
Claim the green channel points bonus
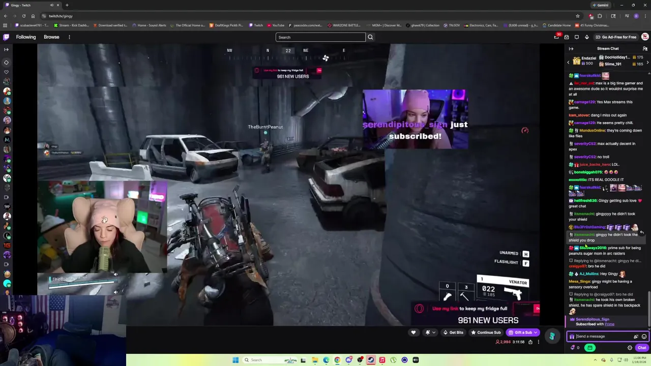[590, 348]
